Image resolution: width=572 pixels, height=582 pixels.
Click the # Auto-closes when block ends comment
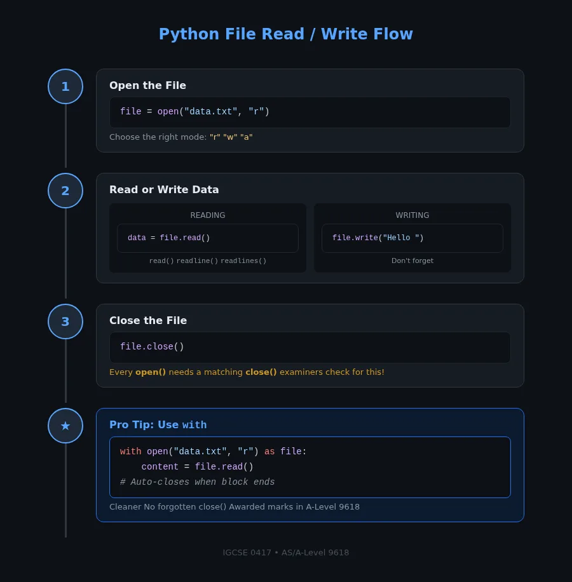pyautogui.click(x=197, y=482)
